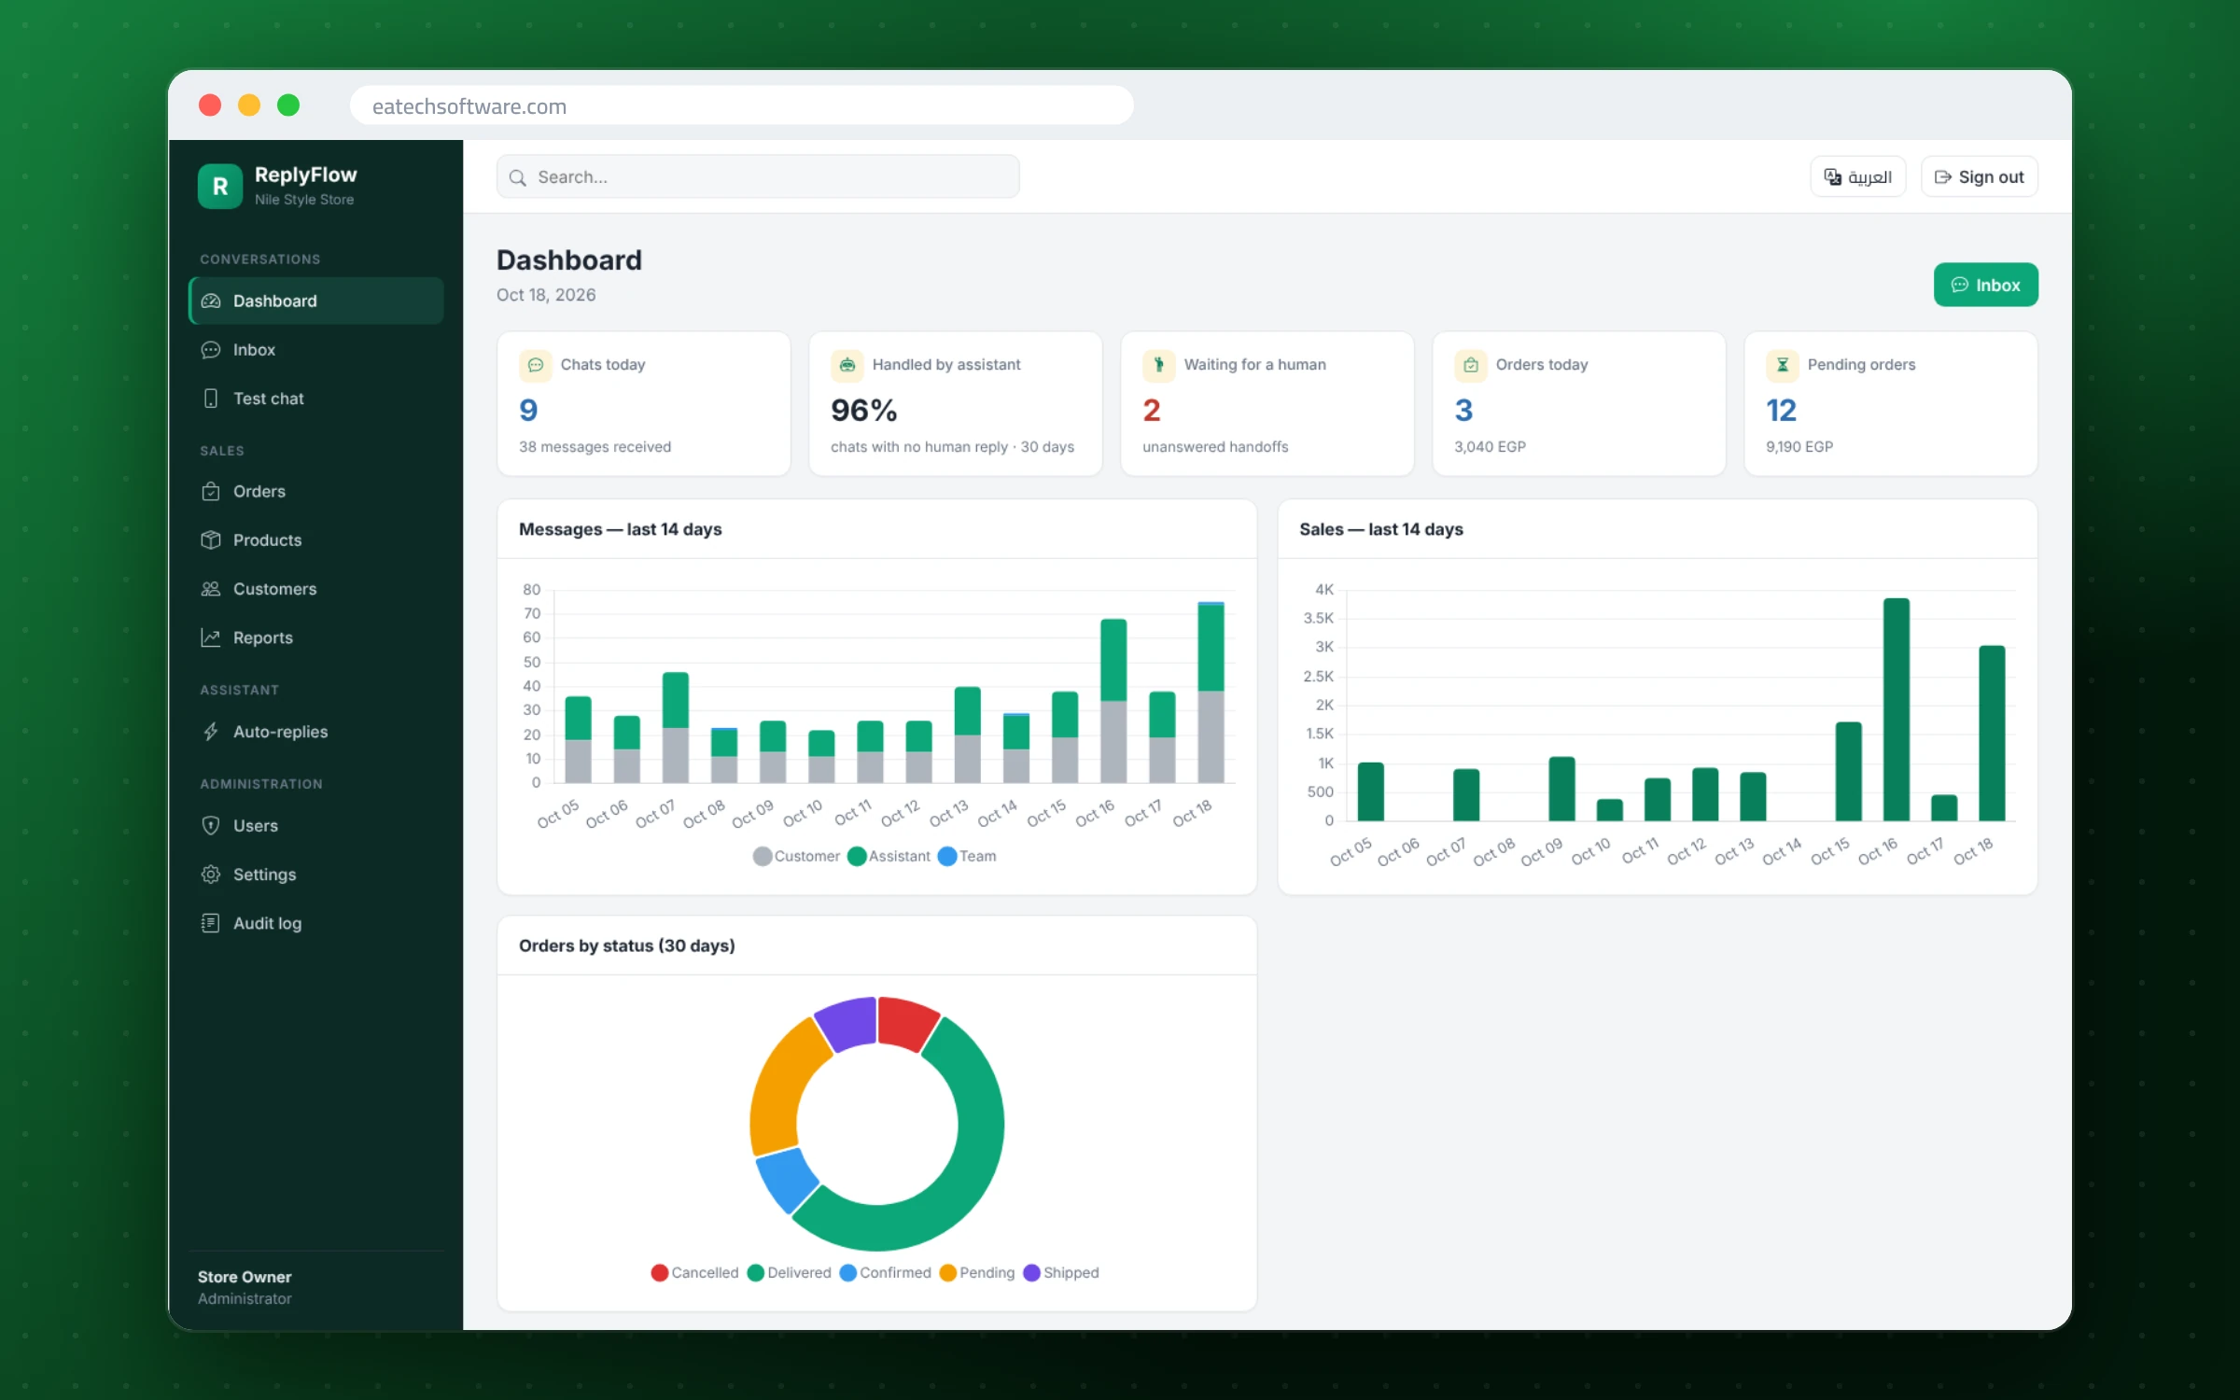Image resolution: width=2240 pixels, height=1400 pixels.
Task: Go to Test chat page
Action: click(x=315, y=398)
